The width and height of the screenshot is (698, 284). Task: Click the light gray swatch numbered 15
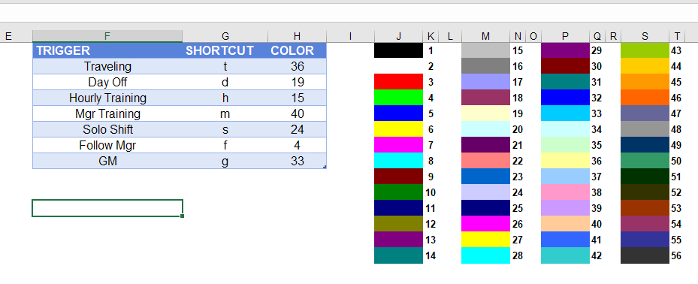click(x=485, y=50)
